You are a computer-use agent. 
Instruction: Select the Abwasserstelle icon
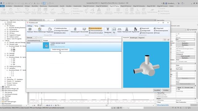84,30
